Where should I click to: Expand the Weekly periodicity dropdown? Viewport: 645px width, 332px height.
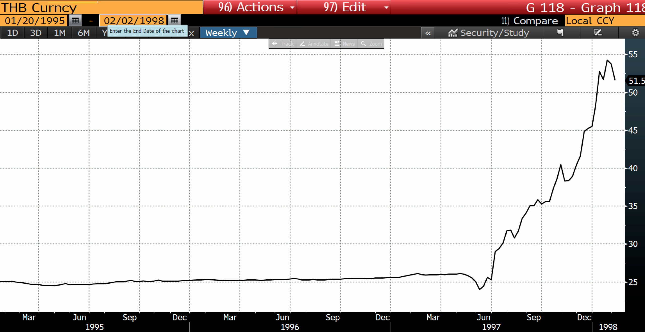pos(228,33)
